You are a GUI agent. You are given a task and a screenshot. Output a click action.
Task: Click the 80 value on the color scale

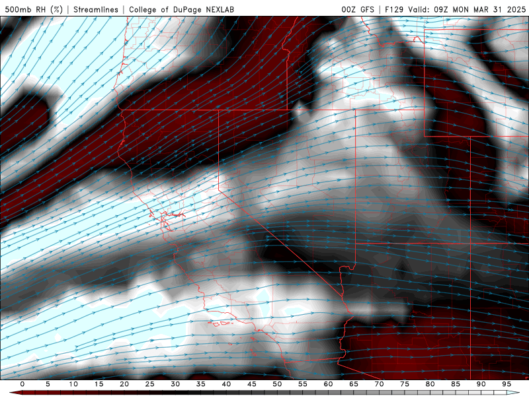click(x=430, y=384)
